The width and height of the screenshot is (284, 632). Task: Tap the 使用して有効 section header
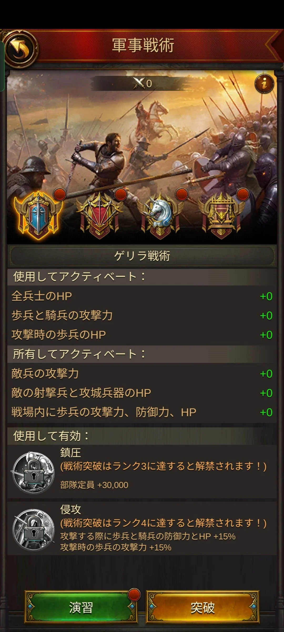(142, 436)
